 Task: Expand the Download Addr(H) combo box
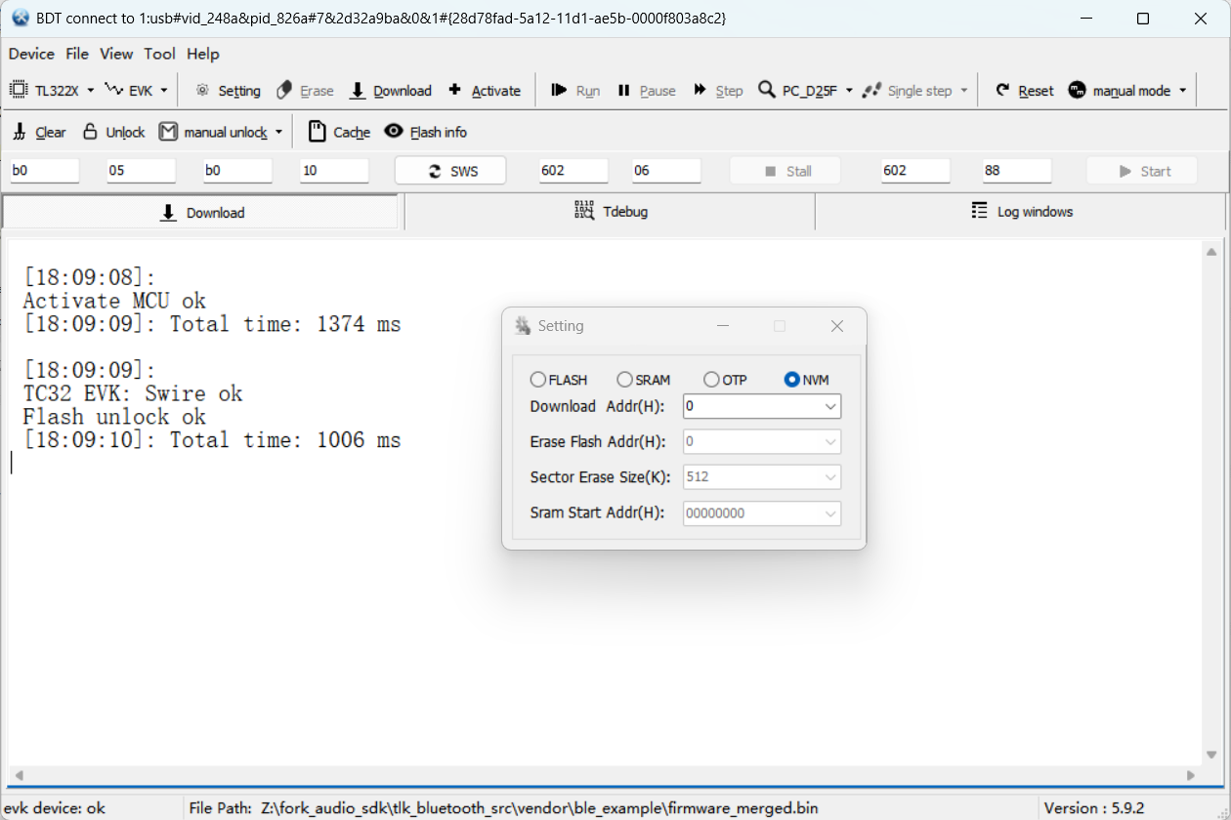762,406
